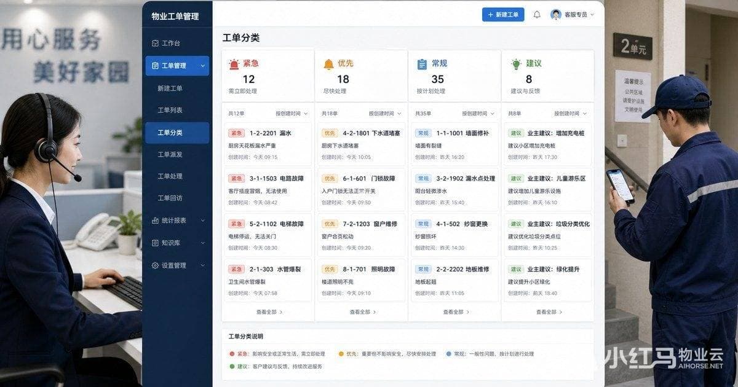Click the green 建议 lightbulb icon

coord(515,64)
